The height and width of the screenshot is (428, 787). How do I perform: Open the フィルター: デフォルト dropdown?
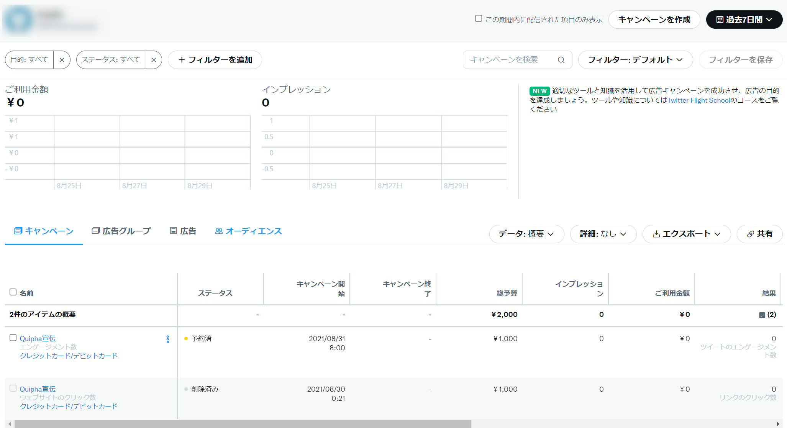(635, 60)
